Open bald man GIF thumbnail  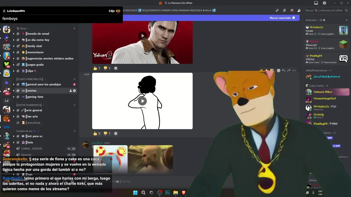[151, 159]
